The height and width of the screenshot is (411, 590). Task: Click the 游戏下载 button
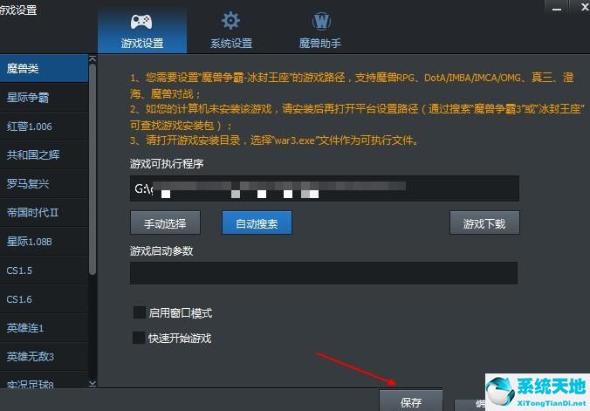[x=484, y=223]
